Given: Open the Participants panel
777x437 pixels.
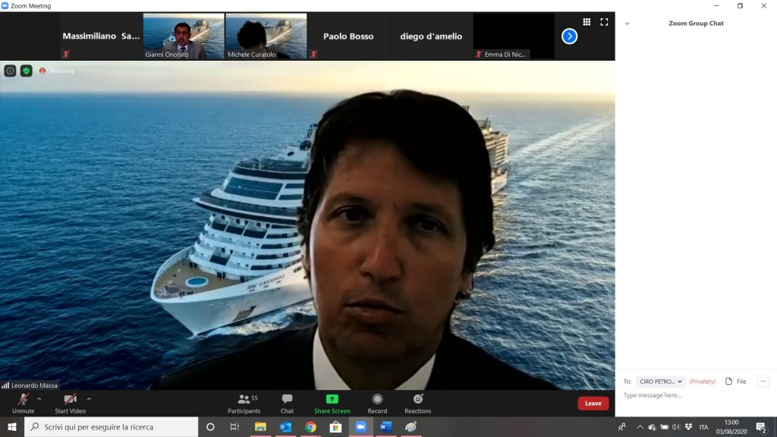Looking at the screenshot, I should [244, 403].
